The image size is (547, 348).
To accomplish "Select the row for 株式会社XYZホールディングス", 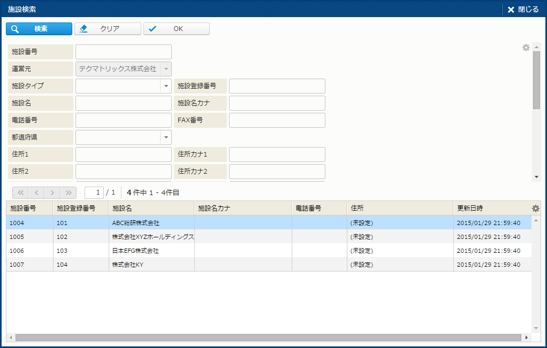I will 153,237.
